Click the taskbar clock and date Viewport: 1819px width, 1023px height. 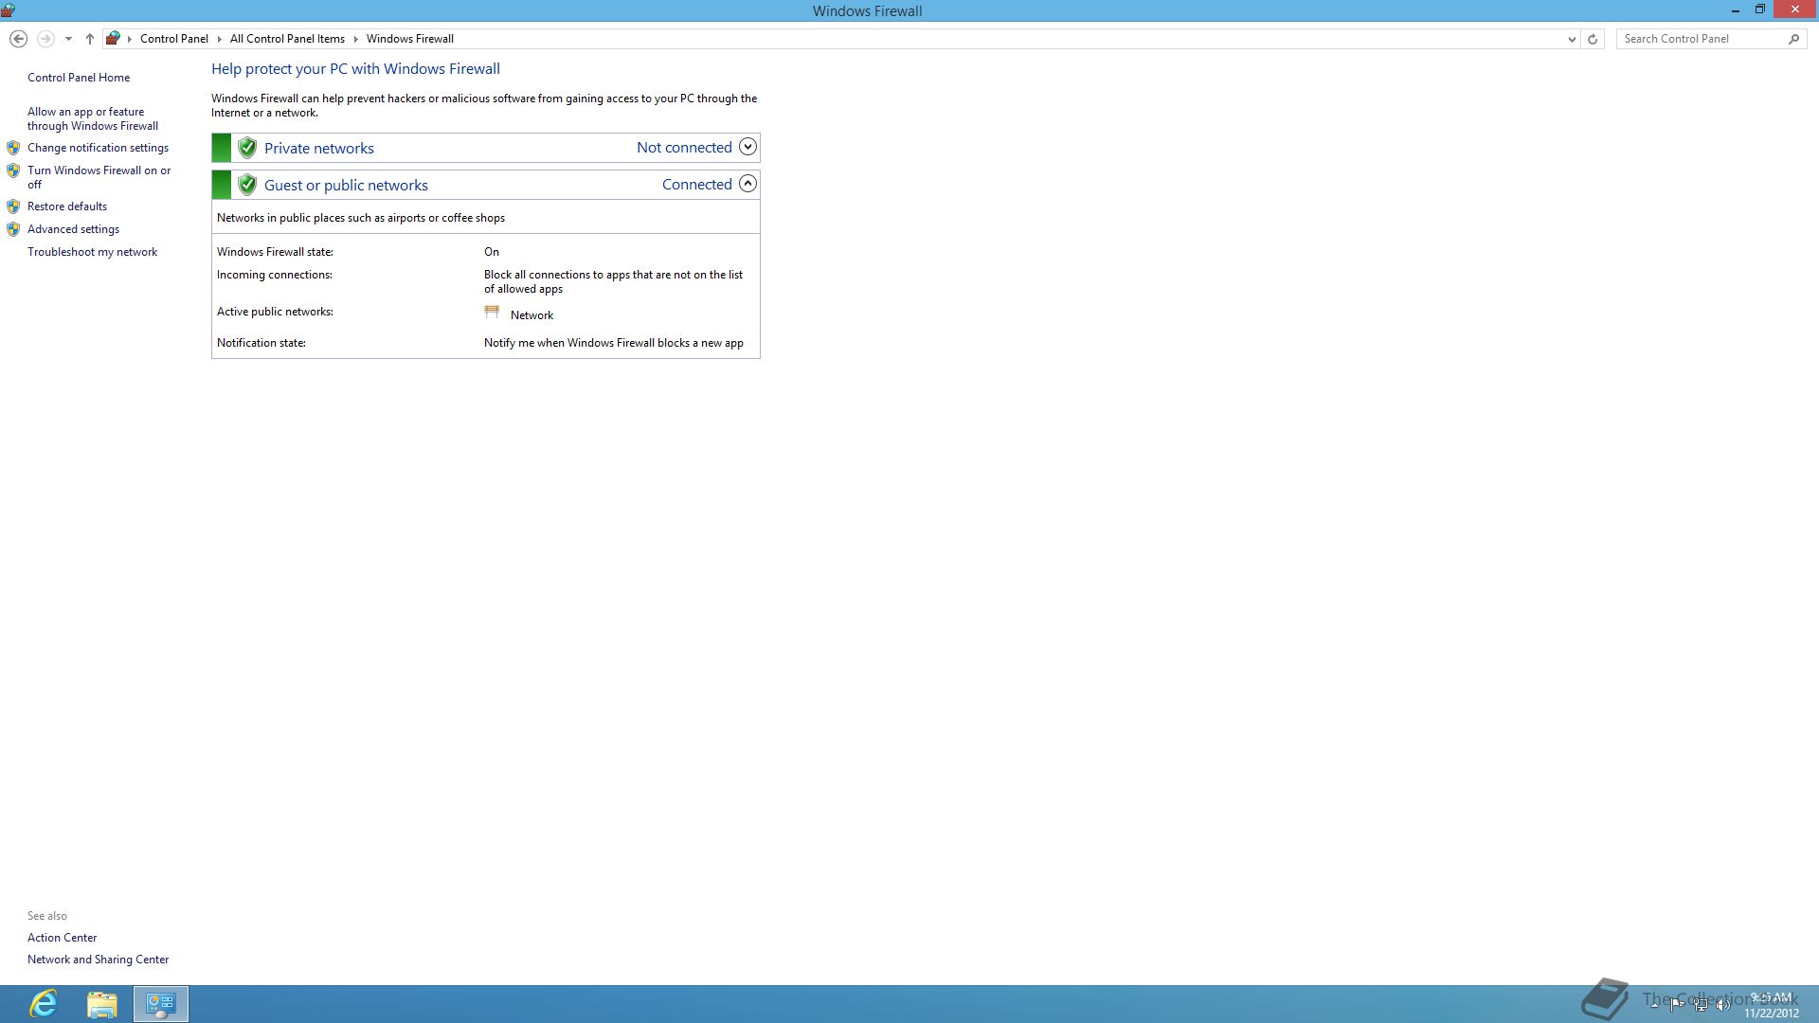tap(1771, 1005)
